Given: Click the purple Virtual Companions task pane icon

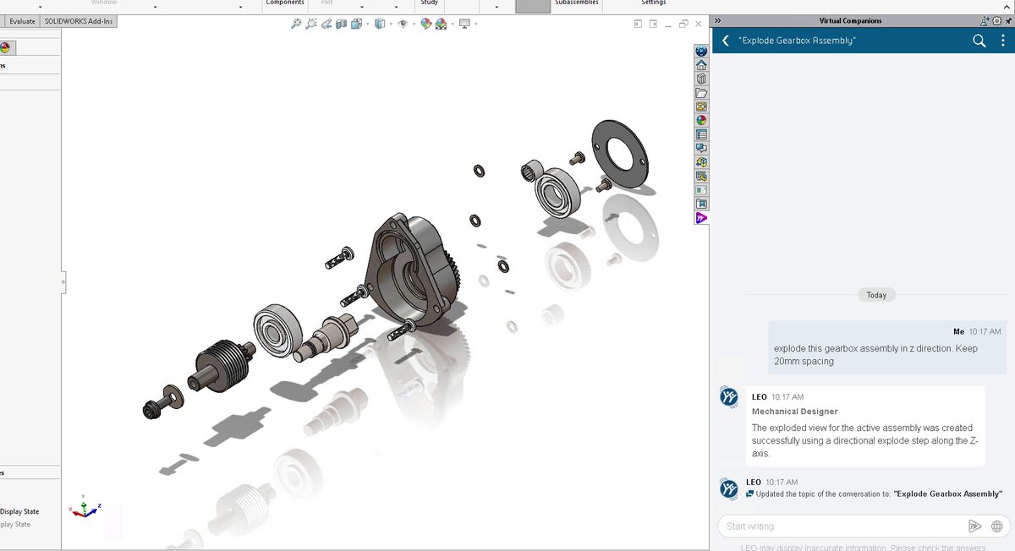Looking at the screenshot, I should coord(701,218).
